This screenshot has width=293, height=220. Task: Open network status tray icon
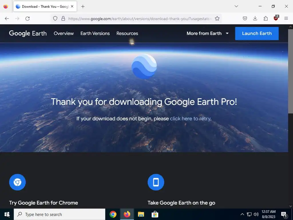(x=249, y=214)
